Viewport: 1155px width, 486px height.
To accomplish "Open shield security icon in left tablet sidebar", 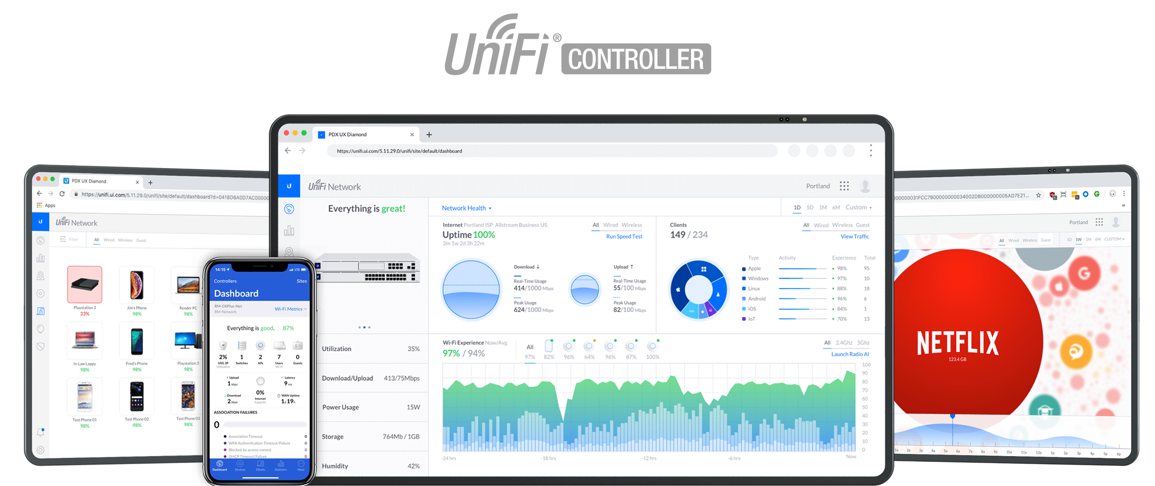I will [41, 346].
